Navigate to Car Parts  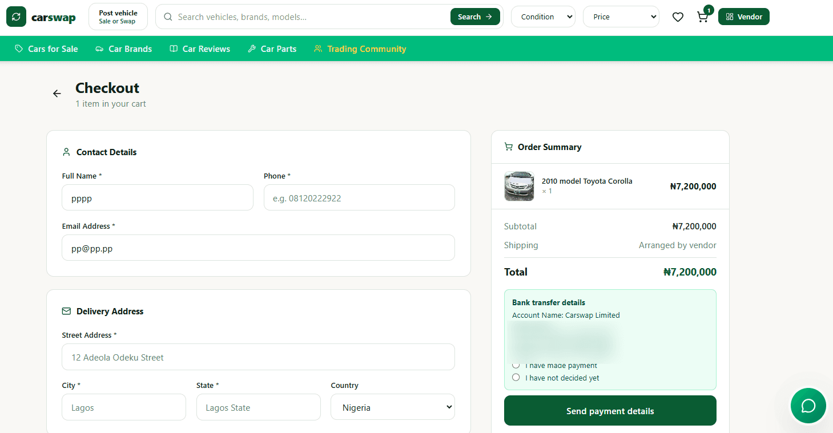click(x=272, y=49)
